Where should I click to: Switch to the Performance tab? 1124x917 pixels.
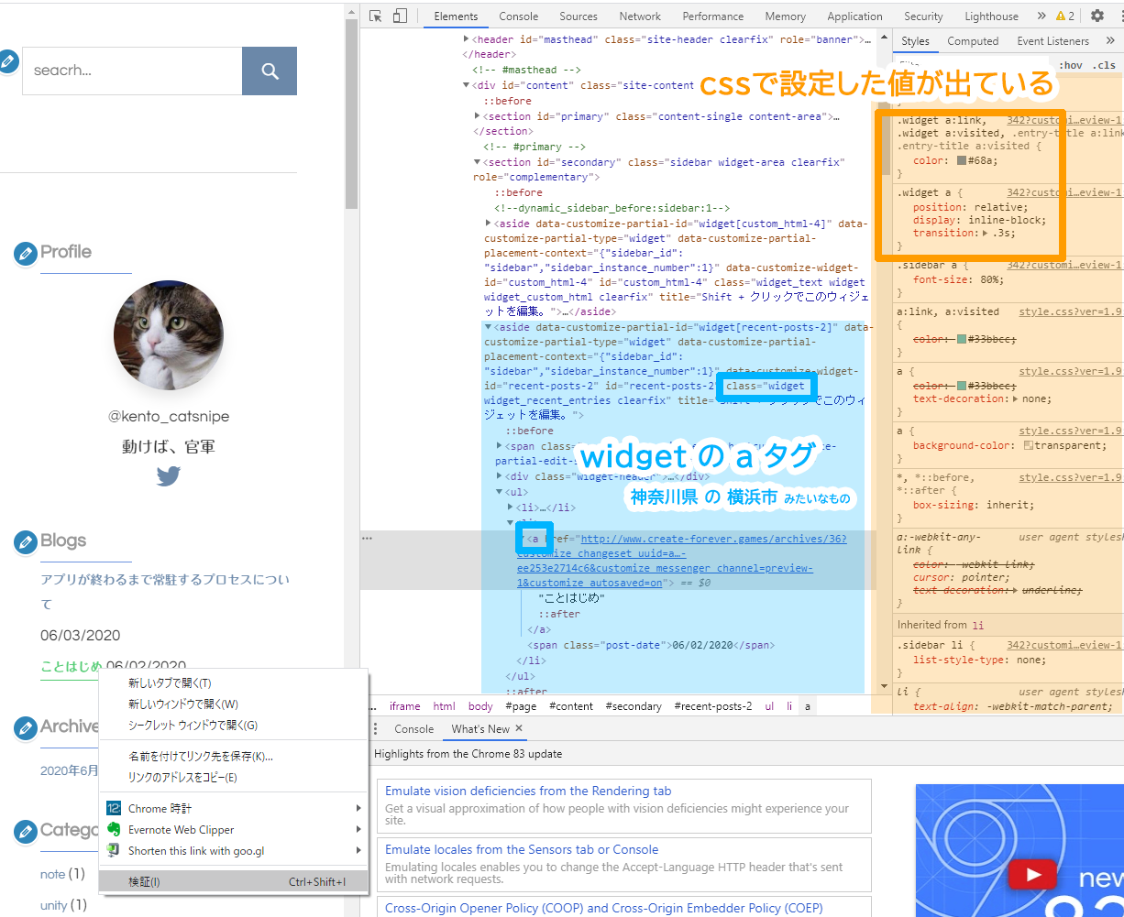tap(713, 16)
